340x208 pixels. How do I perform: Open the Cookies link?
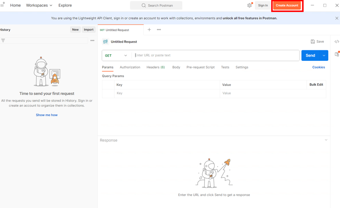coord(319,67)
